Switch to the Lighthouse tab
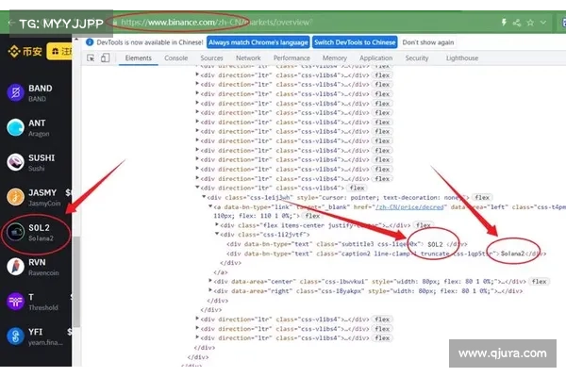Viewport: 566px width, 377px height. 462,58
